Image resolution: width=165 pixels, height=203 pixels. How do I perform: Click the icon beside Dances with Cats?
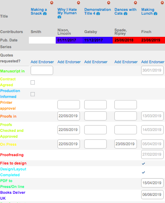click(126, 13)
